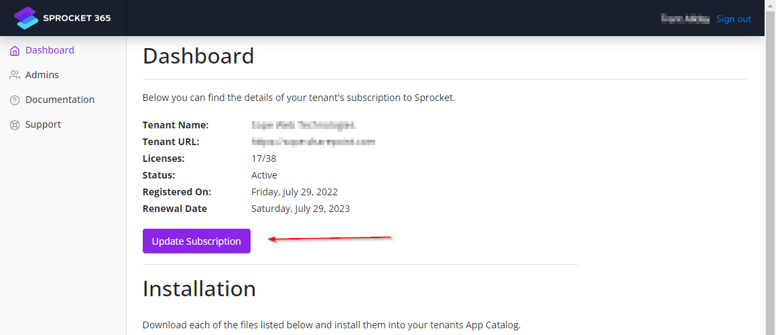
Task: Click the SPROCKET 365 brand text
Action: coord(76,18)
